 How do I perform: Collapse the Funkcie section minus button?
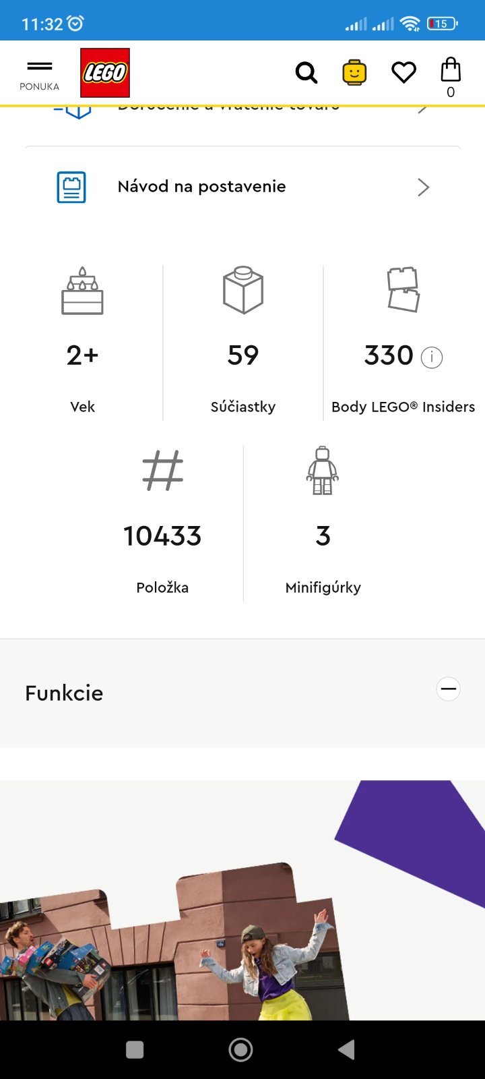click(x=448, y=689)
